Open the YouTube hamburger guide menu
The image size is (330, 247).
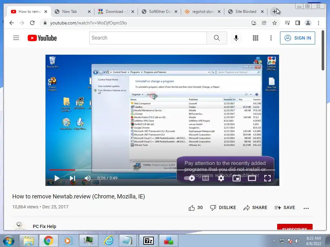click(16, 38)
